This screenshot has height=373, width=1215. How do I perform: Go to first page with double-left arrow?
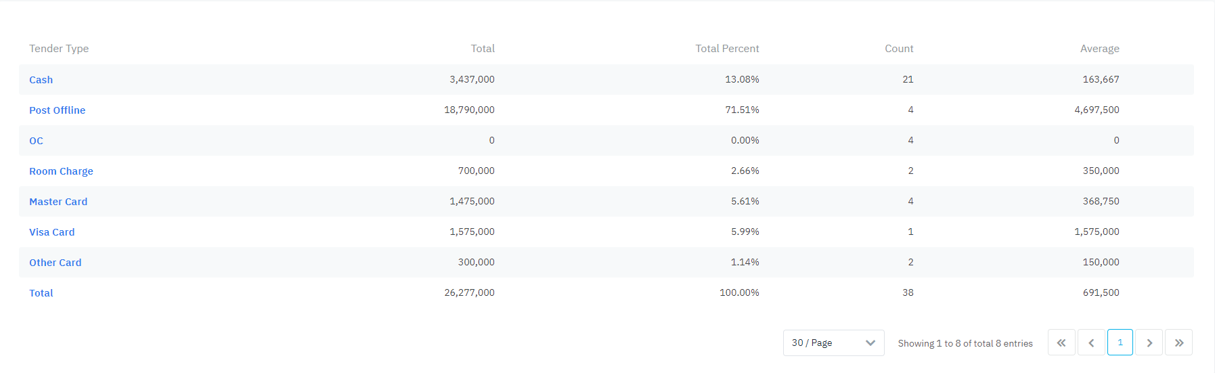1061,343
